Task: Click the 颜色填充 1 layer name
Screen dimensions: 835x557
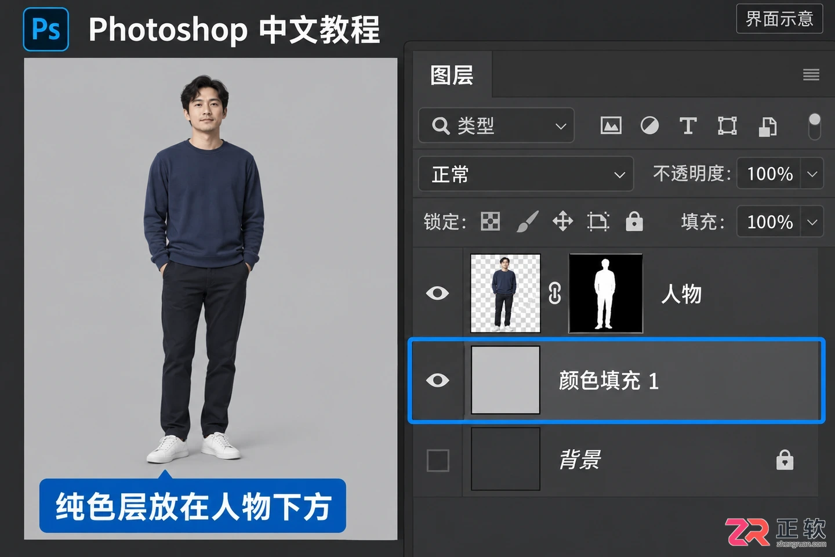Action: pyautogui.click(x=609, y=381)
